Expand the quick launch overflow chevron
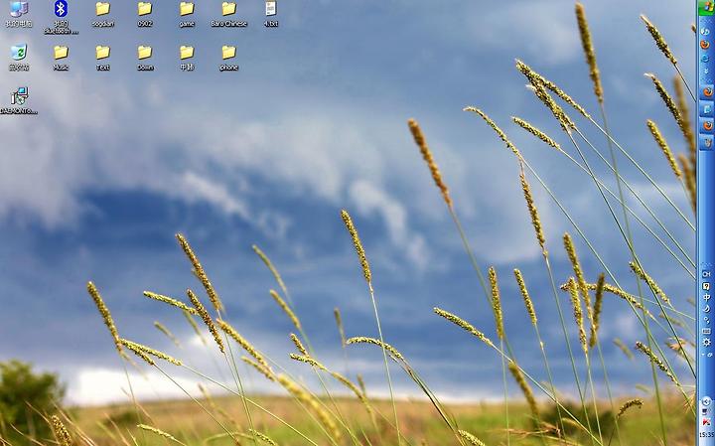The height and width of the screenshot is (446, 715). 706,71
